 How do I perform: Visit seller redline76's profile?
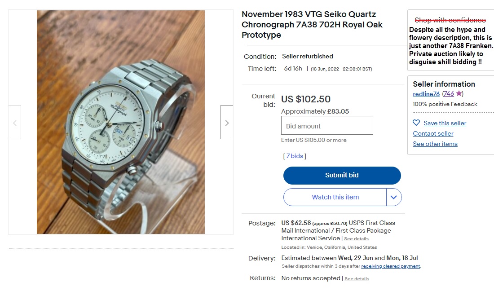pos(426,94)
